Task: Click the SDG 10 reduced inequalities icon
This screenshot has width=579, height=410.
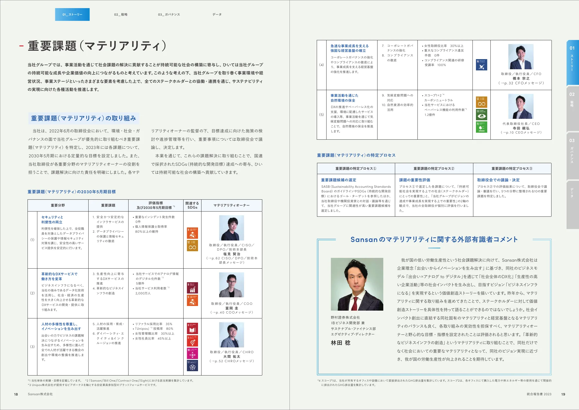Action: coord(193,353)
